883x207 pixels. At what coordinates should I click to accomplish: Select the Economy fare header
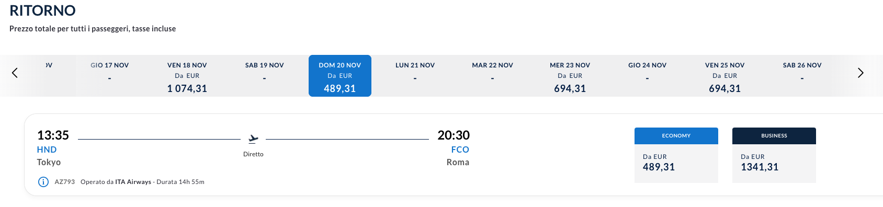pyautogui.click(x=676, y=136)
